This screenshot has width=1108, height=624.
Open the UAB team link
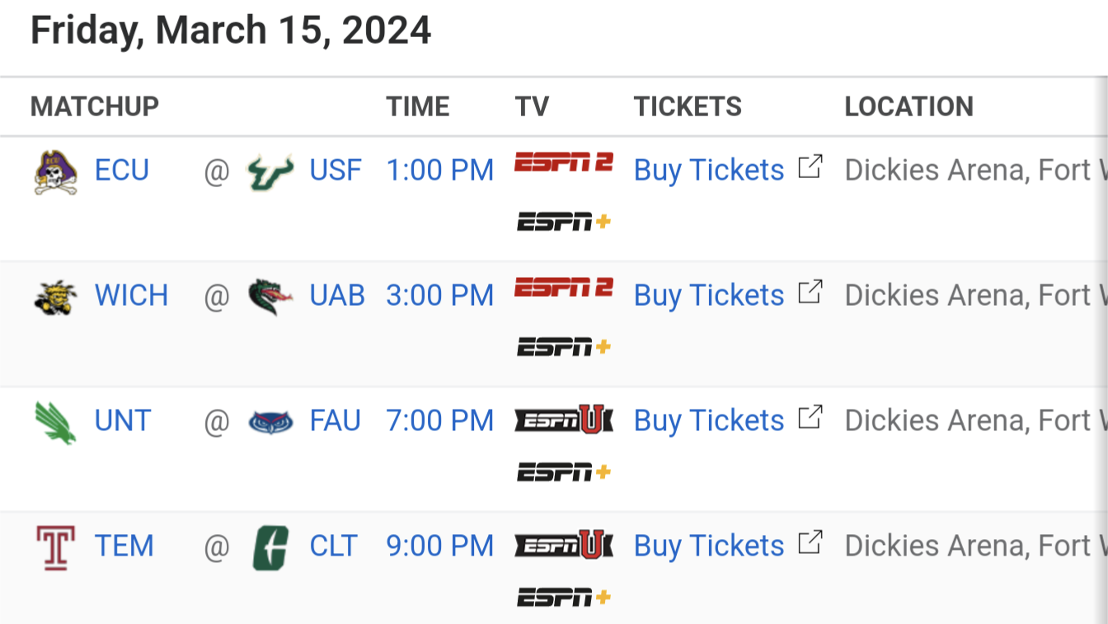[337, 296]
